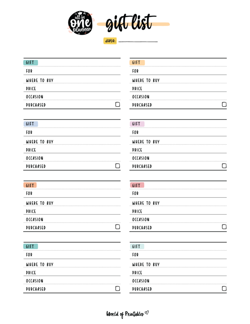Image resolution: width=250 pixels, height=324 pixels.
Task: Click the blank line next to date
Action: point(138,41)
